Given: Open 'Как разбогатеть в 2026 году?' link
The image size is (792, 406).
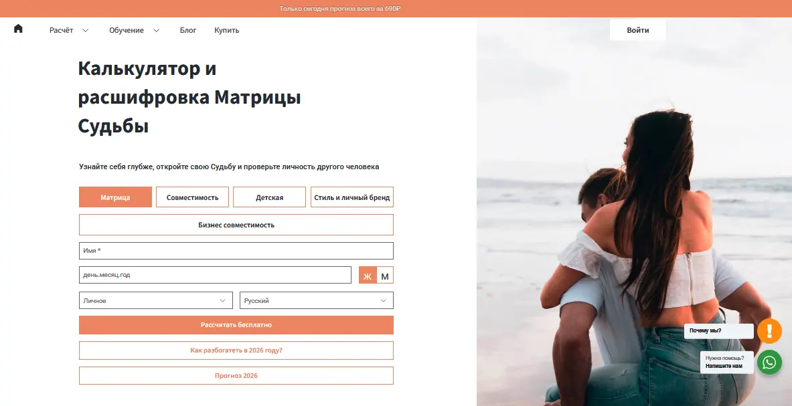Looking at the screenshot, I should click(236, 350).
